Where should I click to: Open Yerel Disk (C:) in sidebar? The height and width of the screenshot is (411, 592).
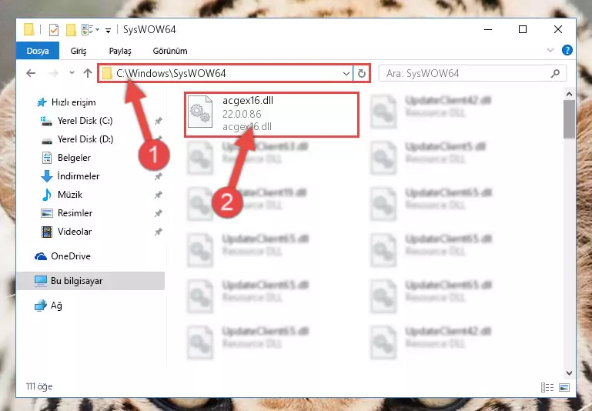coord(85,121)
